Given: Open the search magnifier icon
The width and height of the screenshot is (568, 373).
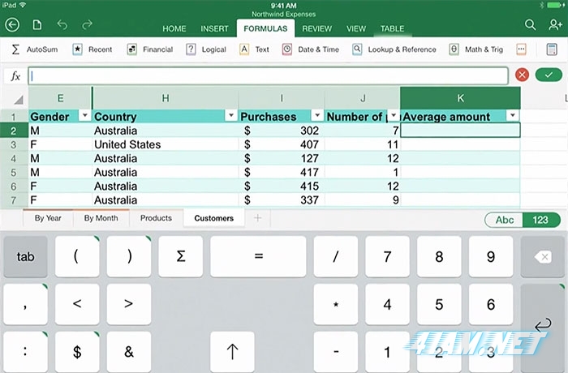Looking at the screenshot, I should pyautogui.click(x=530, y=25).
